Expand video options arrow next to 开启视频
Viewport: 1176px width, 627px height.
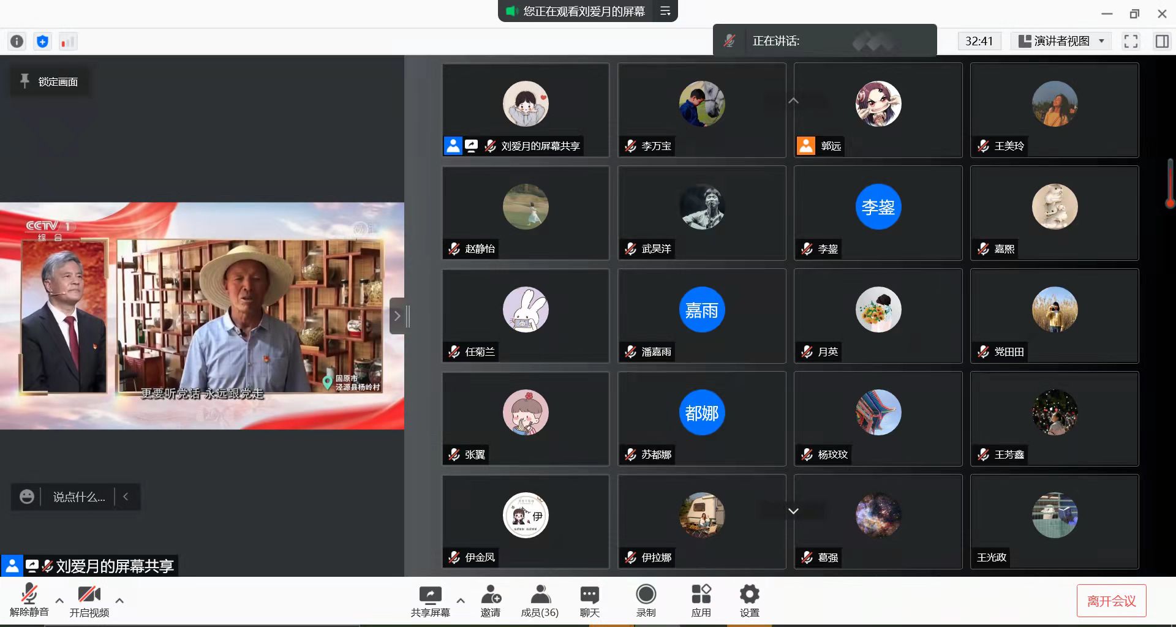[119, 601]
